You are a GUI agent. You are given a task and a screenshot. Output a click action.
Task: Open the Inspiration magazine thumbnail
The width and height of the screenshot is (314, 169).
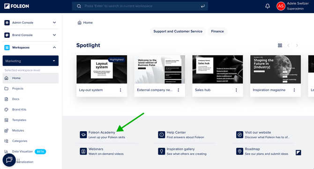tap(276, 69)
